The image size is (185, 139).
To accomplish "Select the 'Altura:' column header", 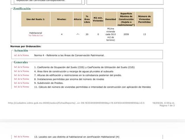I will coord(78,19).
